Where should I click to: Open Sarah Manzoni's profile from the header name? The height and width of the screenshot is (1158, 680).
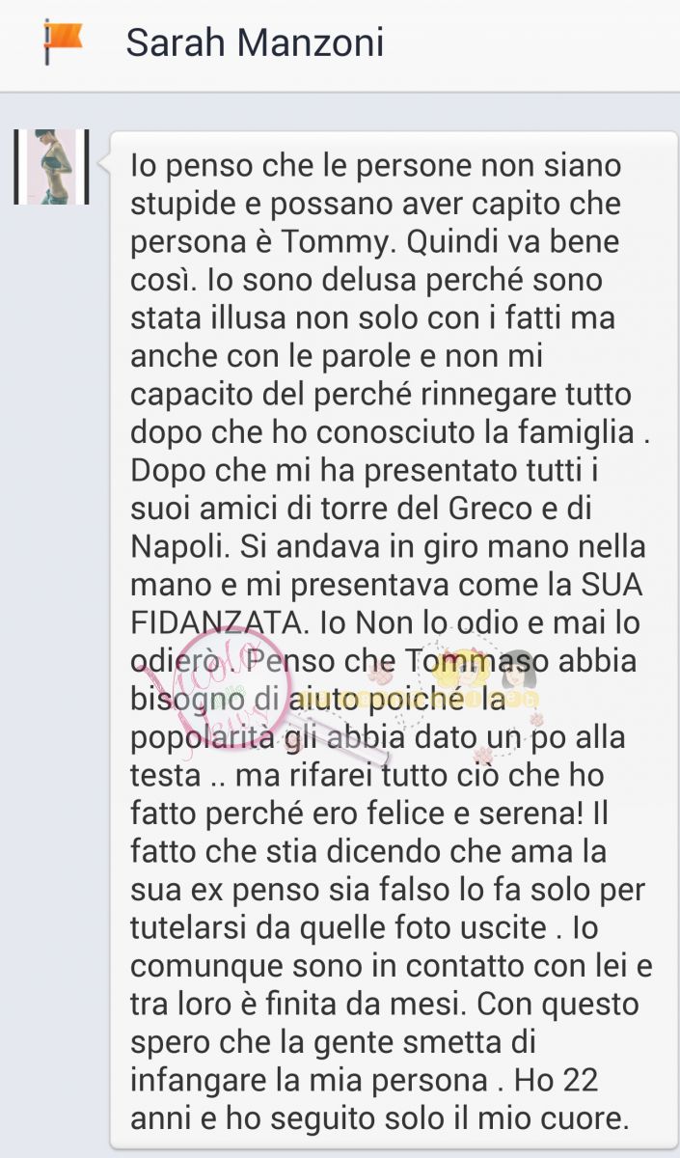point(255,42)
